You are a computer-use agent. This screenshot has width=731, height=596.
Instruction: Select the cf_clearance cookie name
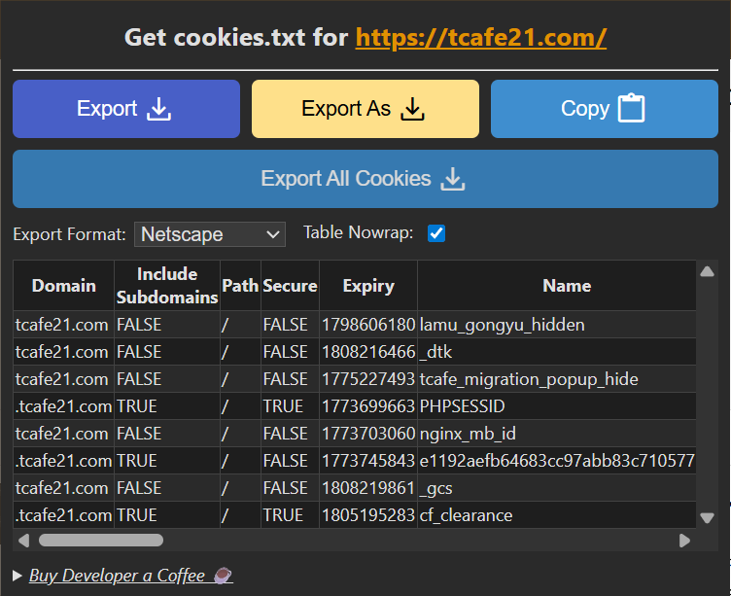[x=466, y=515]
